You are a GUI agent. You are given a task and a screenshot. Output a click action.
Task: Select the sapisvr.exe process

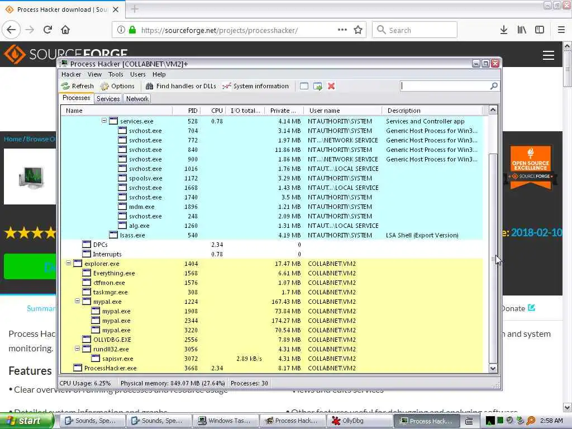tap(272, 359)
